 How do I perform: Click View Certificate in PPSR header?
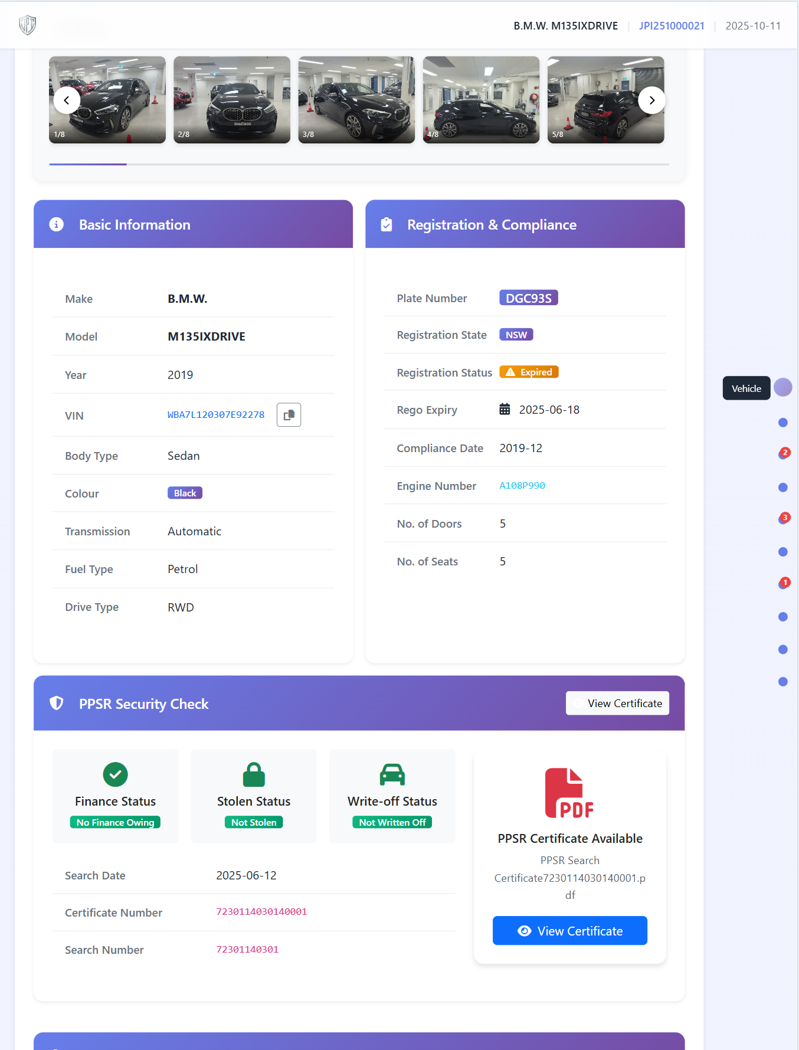(617, 703)
